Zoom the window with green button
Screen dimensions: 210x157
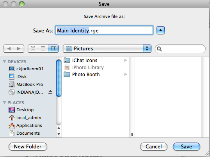point(22,4)
